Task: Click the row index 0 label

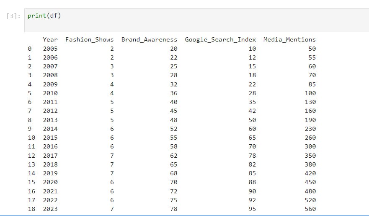Action: [29, 49]
